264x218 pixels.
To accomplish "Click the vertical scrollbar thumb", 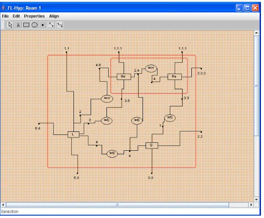I will [257, 86].
